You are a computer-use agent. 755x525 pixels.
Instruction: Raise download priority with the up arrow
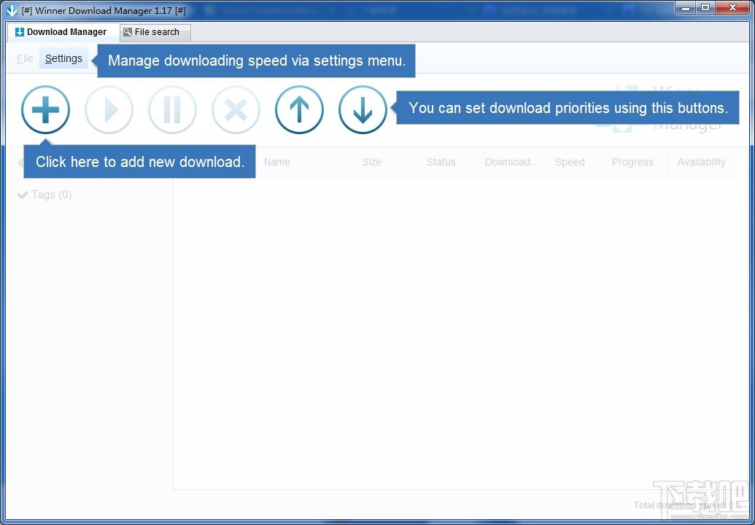(299, 109)
